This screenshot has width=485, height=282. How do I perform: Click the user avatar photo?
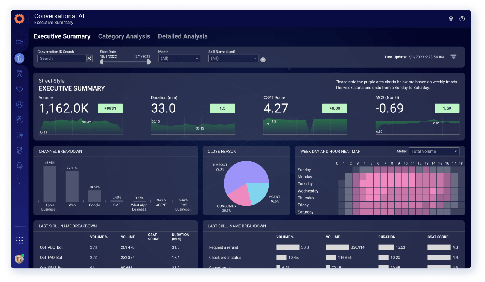click(19, 259)
